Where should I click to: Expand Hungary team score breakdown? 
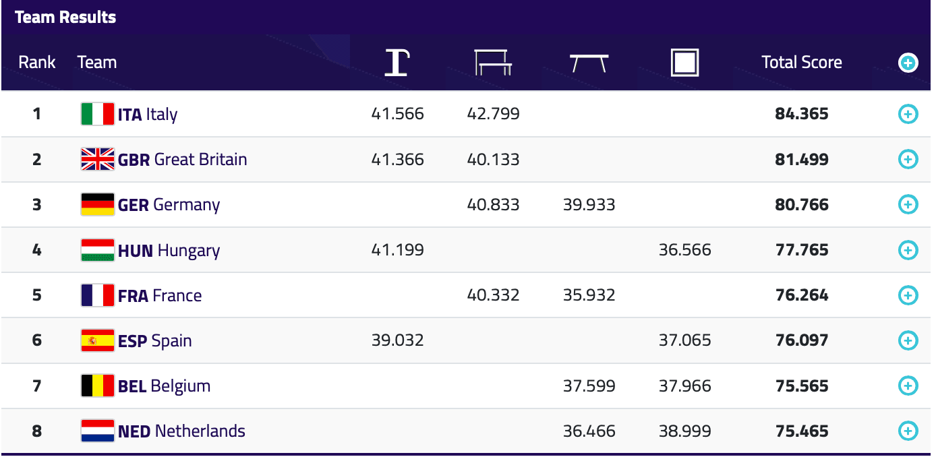pos(908,250)
